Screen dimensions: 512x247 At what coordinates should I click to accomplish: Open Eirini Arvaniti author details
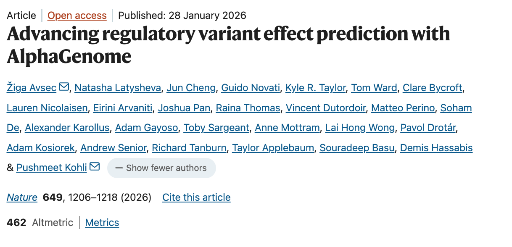coord(123,108)
